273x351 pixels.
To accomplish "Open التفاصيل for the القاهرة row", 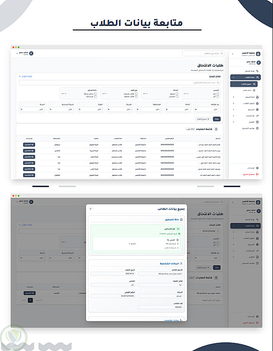I will tap(29, 175).
